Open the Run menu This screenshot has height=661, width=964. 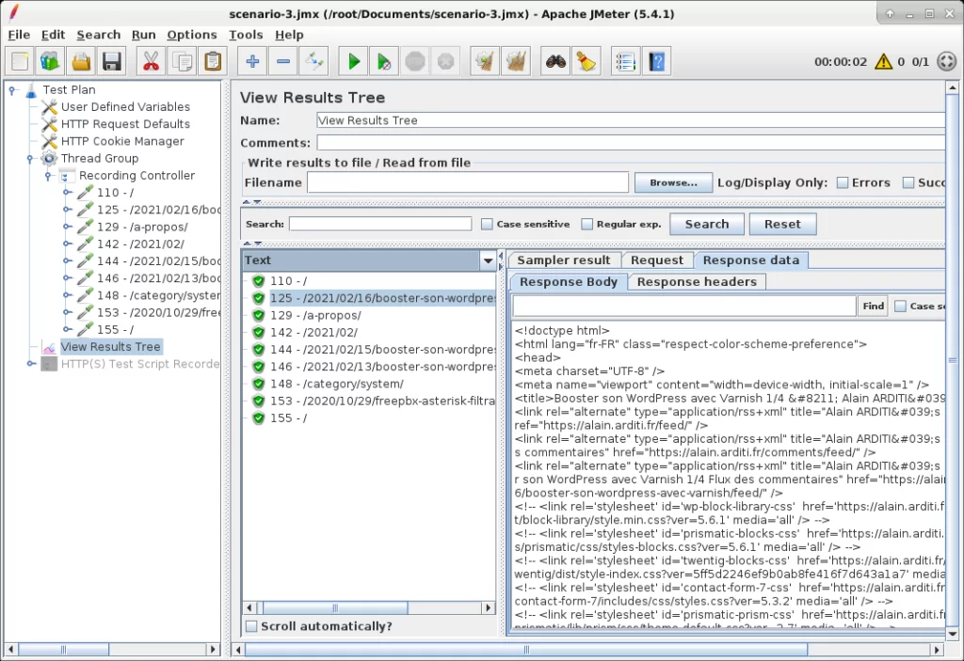144,35
